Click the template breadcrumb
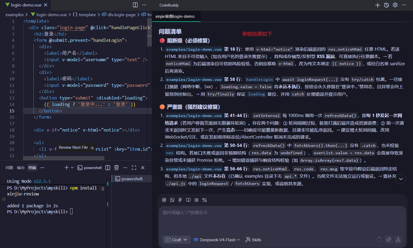Image resolution: width=413 pixels, height=248 pixels. (84, 15)
